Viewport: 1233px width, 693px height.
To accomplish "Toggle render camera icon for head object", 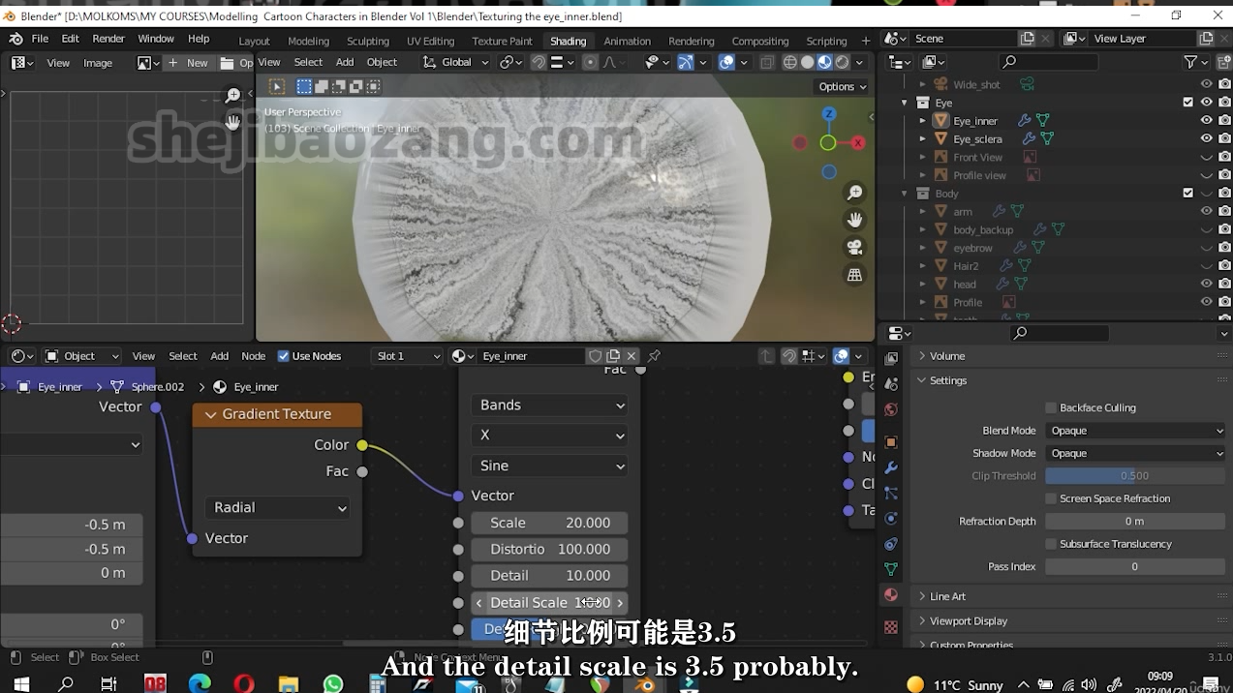I will [x=1225, y=285].
